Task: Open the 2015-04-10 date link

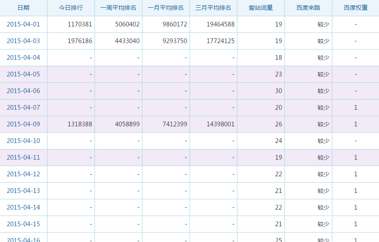Action: (24, 141)
